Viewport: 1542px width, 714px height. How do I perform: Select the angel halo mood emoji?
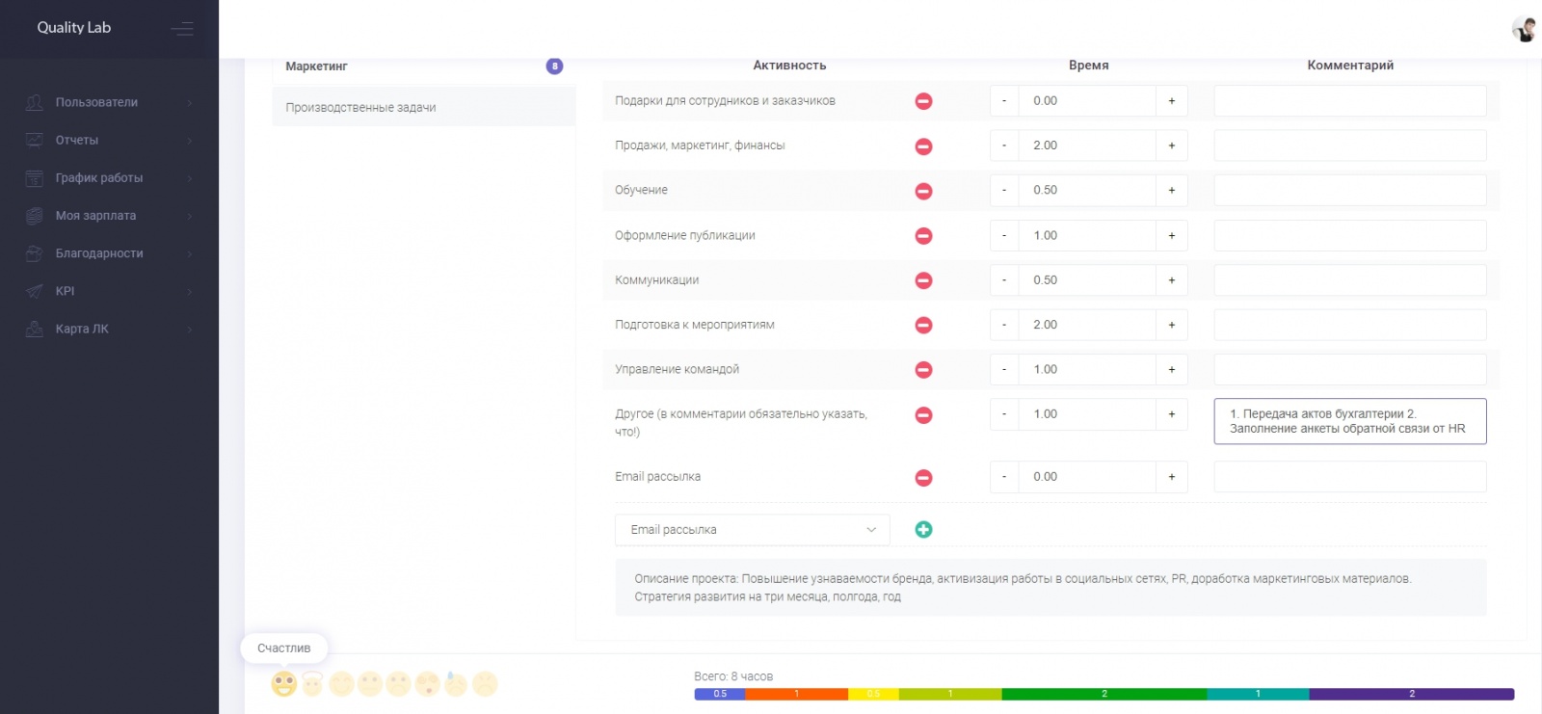tap(312, 684)
